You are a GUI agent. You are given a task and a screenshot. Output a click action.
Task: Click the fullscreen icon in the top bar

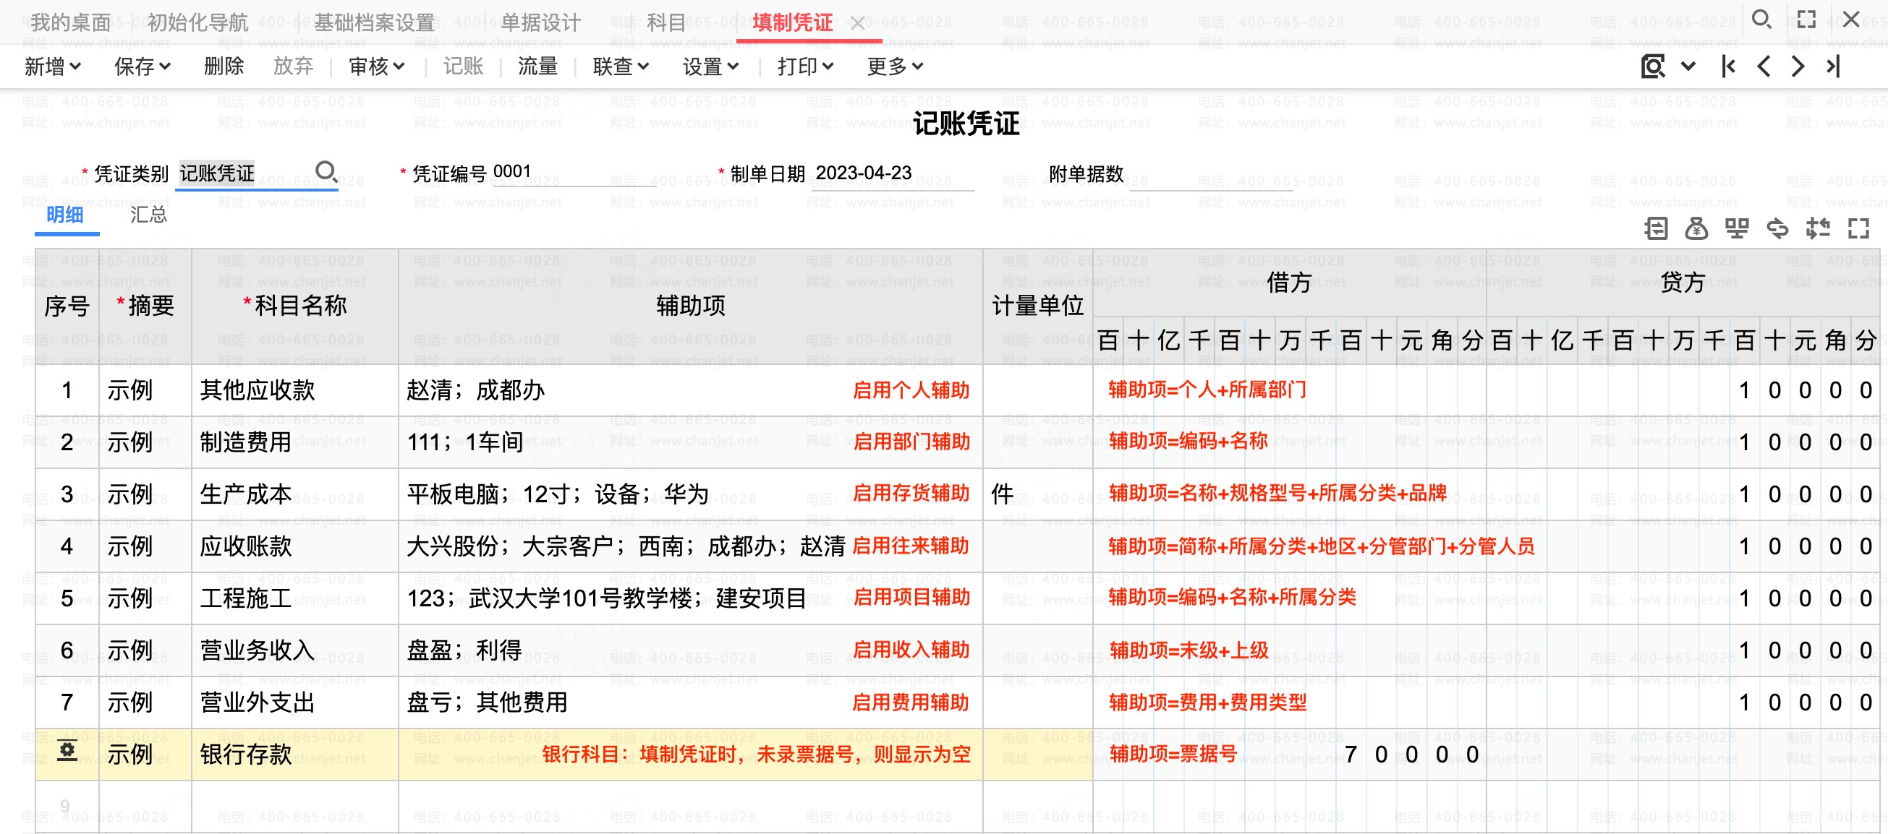pos(1807,20)
